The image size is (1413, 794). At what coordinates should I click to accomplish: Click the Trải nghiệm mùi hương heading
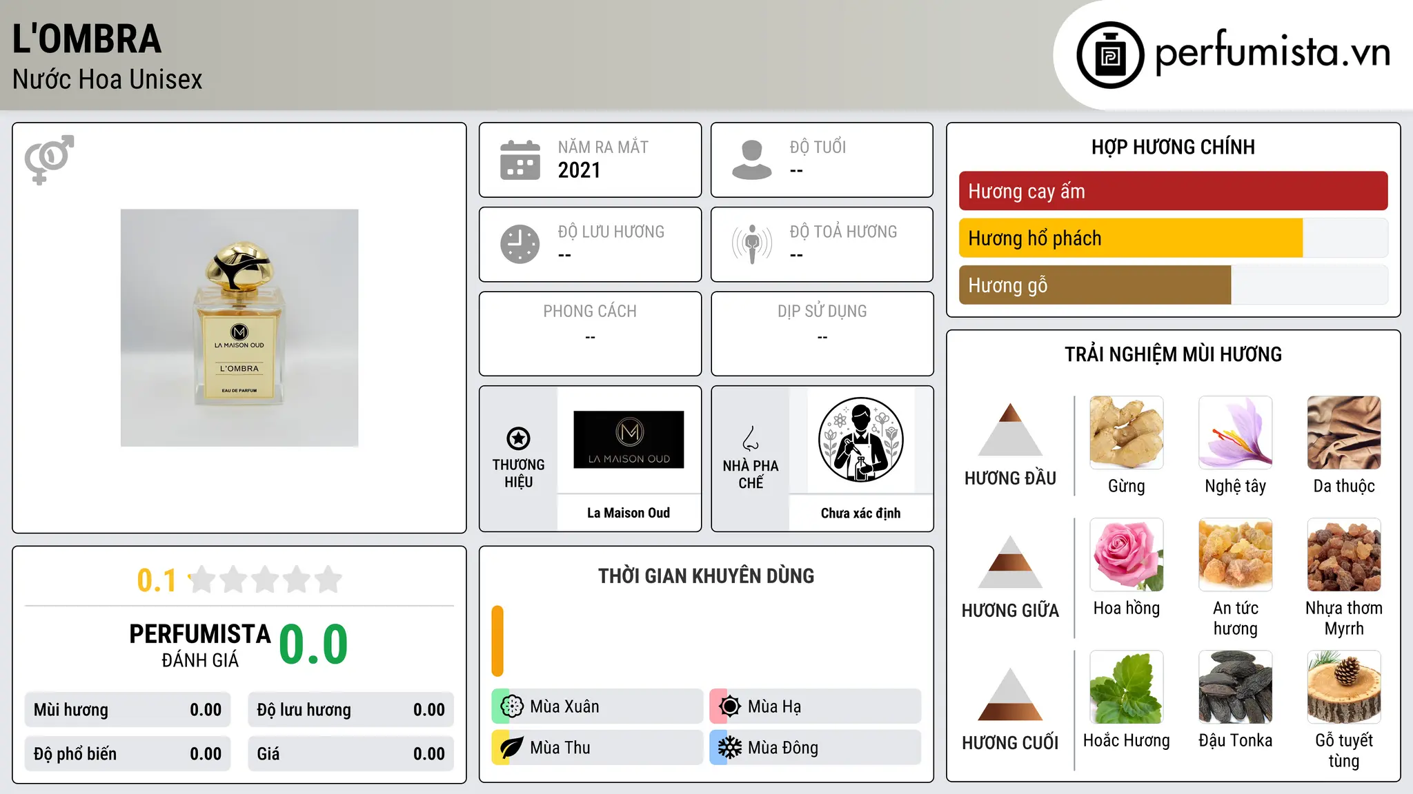pyautogui.click(x=1173, y=354)
